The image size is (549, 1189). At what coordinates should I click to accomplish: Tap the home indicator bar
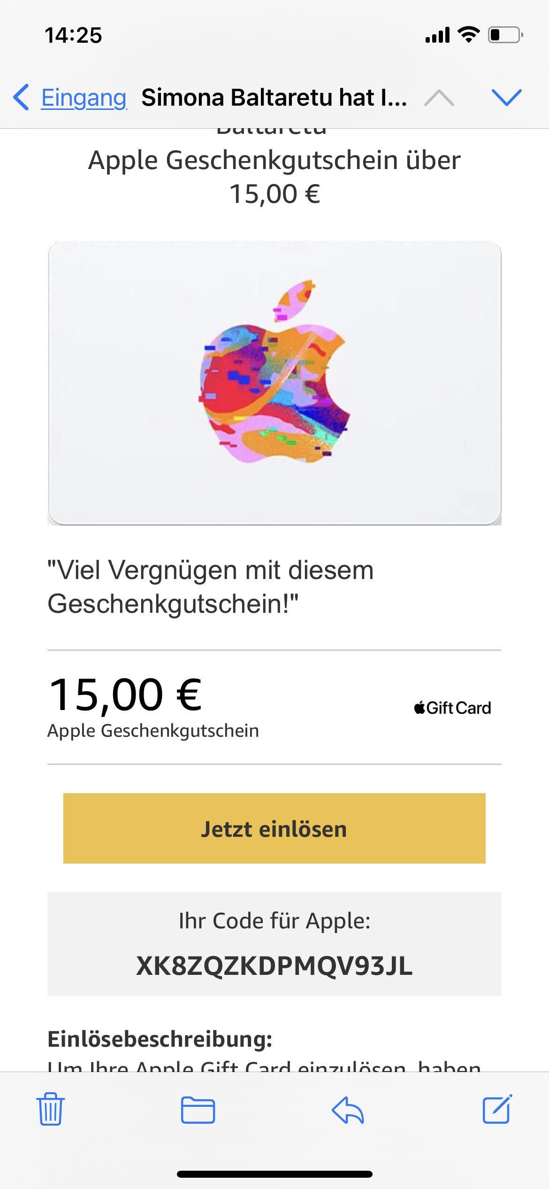pos(274,1174)
